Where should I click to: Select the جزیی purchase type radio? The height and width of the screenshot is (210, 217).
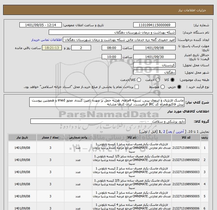pos(179,87)
